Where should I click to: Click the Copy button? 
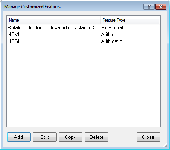(71, 137)
